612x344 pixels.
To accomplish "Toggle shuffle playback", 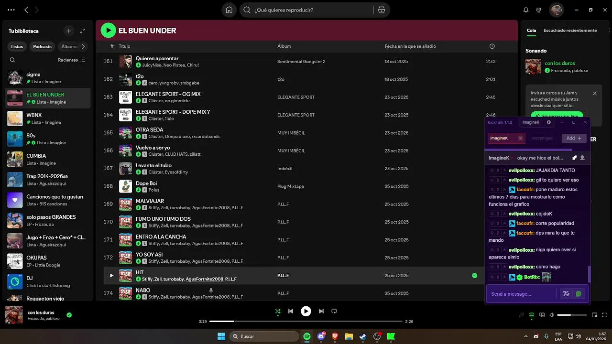I will click(278, 312).
